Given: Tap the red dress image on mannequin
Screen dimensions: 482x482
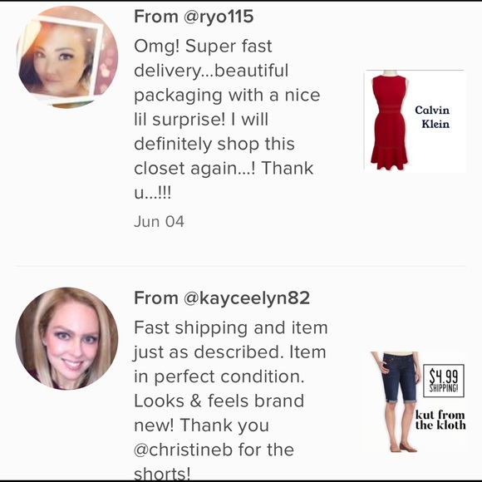Looking at the screenshot, I should click(x=389, y=120).
